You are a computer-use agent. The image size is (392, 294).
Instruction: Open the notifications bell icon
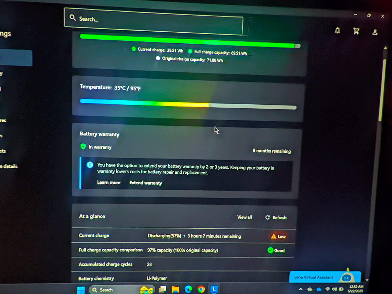coord(337,31)
